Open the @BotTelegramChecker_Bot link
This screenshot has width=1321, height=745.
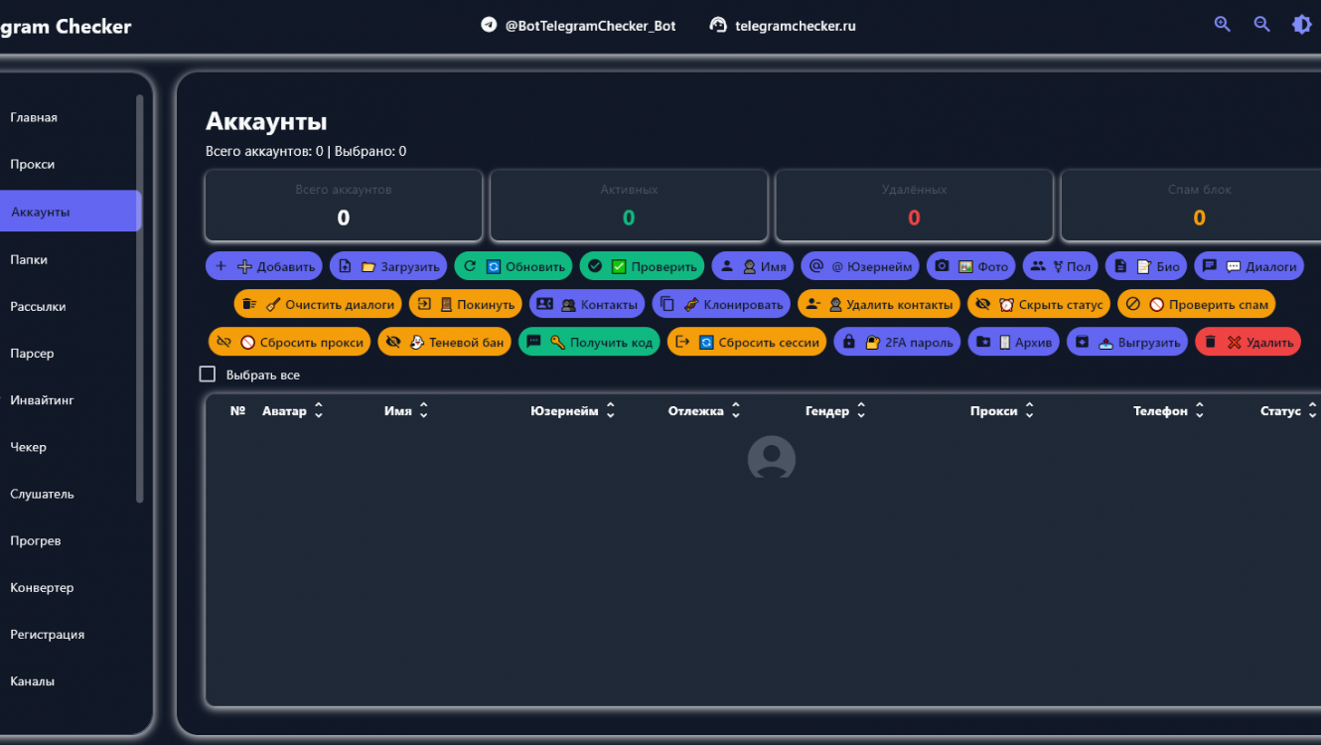coord(578,26)
